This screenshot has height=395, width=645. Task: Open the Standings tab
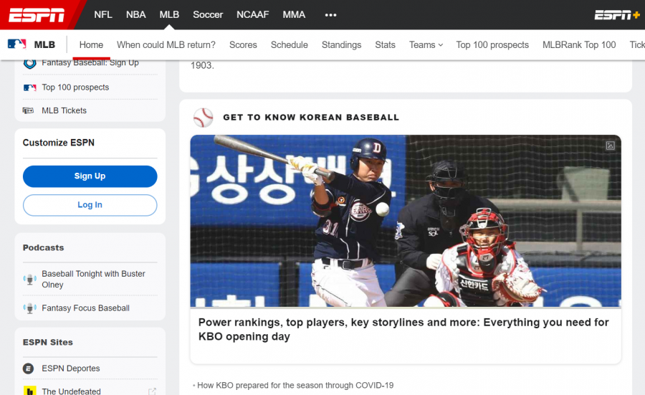tap(341, 45)
